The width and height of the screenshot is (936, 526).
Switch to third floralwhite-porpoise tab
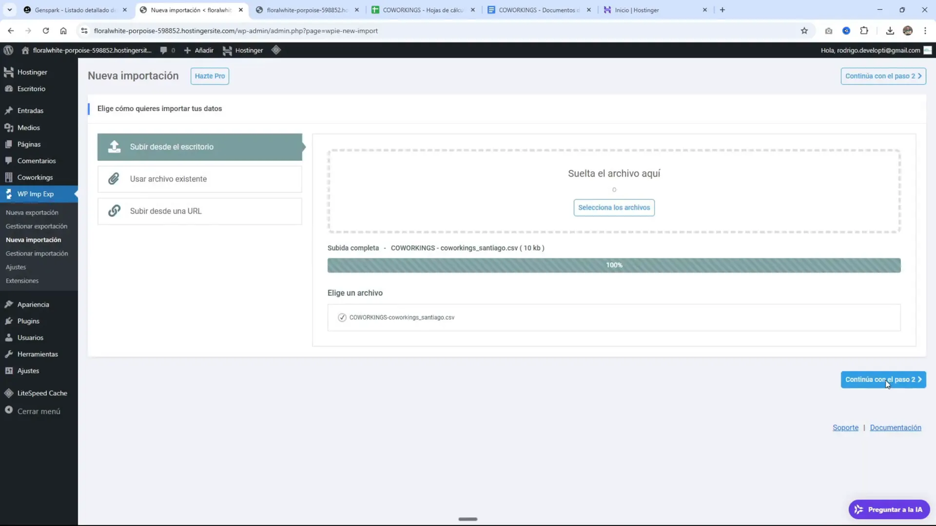tap(307, 10)
